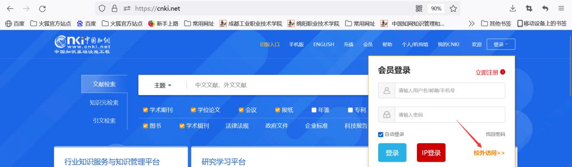Select the 引文检索 tab

[x=104, y=120]
